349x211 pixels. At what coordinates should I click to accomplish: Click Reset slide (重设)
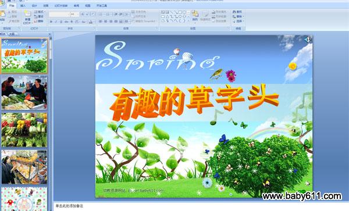click(x=39, y=16)
